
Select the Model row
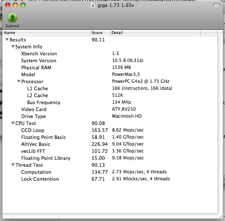(110, 74)
